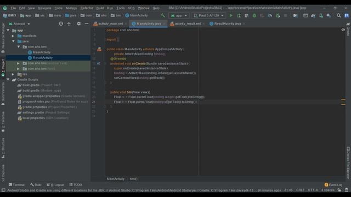Open the run configuration 'app' dropdown
This screenshot has height=197, width=351.
[179, 15]
